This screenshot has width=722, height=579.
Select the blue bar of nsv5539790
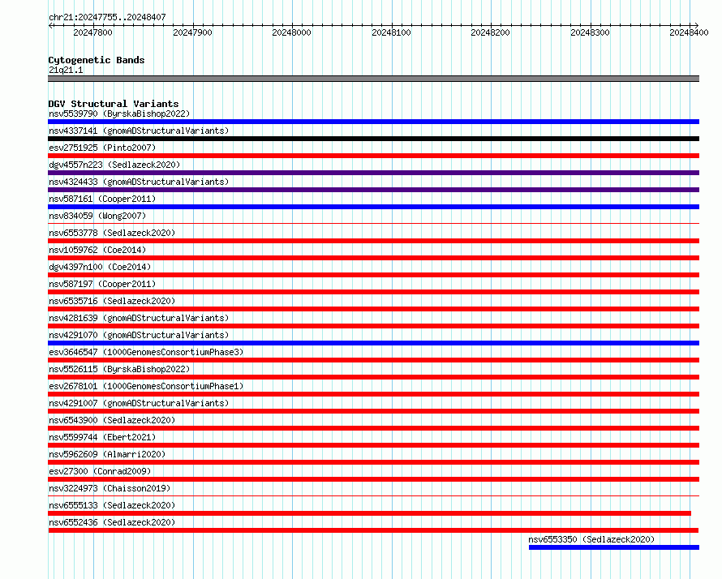pos(373,122)
